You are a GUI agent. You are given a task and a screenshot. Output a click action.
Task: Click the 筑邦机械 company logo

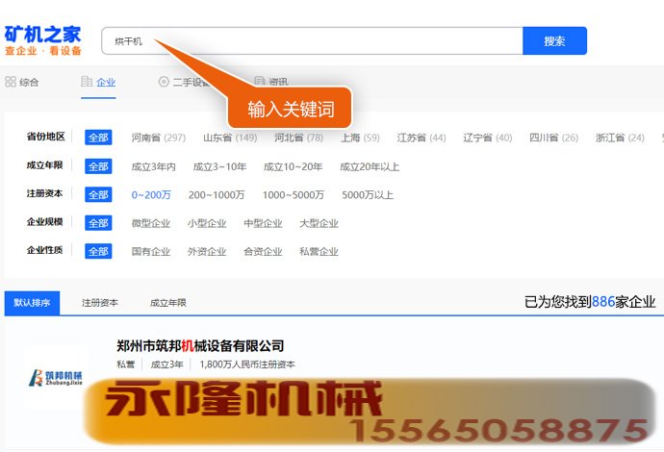coord(56,377)
